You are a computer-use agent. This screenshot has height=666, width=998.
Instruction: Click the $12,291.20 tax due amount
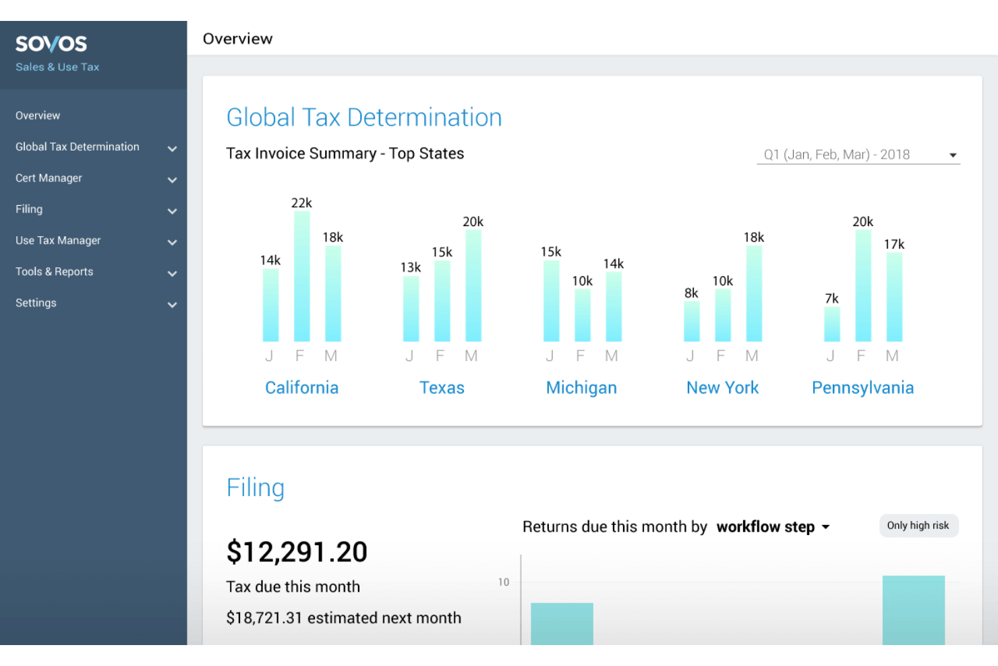coord(297,552)
